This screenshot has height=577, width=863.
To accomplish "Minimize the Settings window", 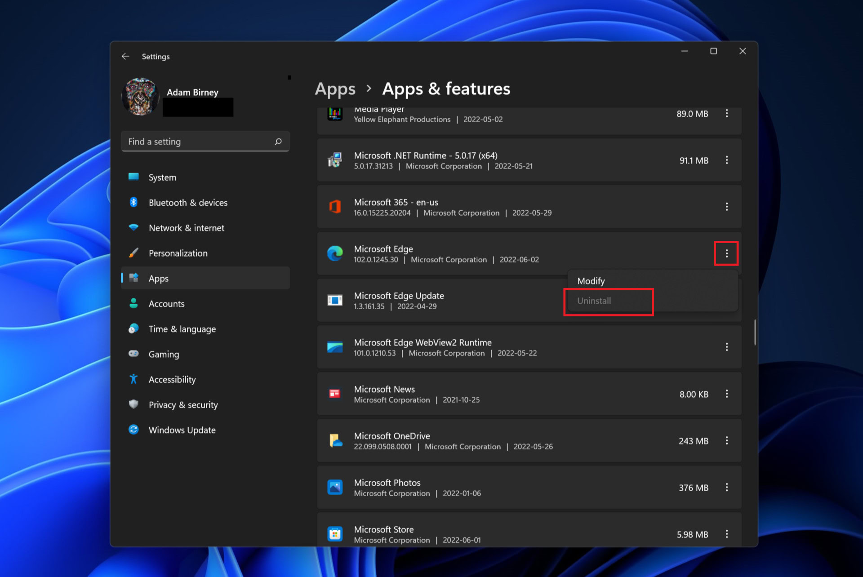I will [684, 51].
